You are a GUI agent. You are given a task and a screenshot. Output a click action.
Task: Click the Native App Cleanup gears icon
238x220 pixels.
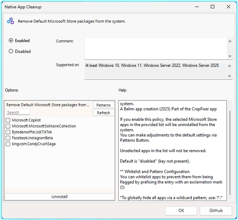[10, 21]
